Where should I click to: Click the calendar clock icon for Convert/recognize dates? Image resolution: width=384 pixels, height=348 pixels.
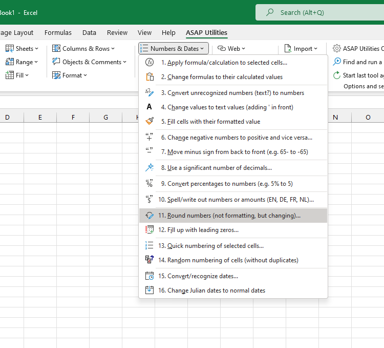click(150, 276)
